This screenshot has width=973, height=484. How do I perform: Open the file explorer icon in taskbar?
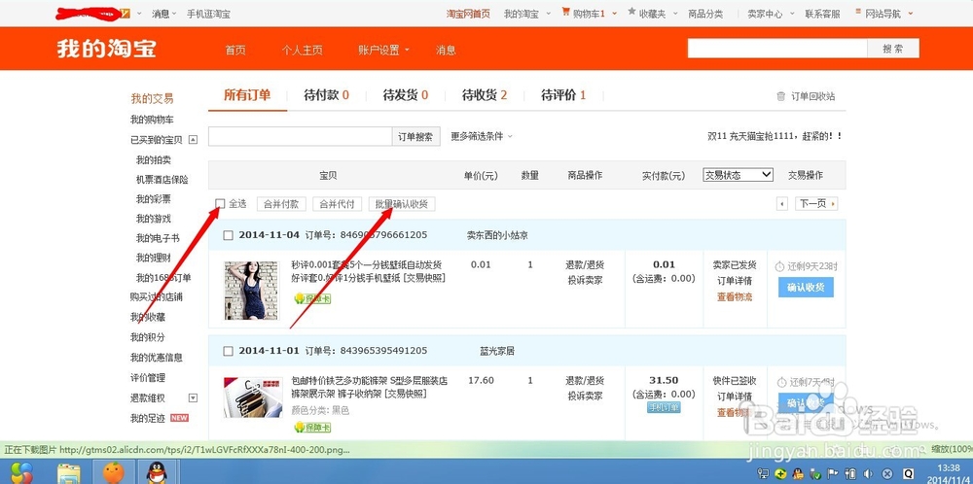click(69, 474)
